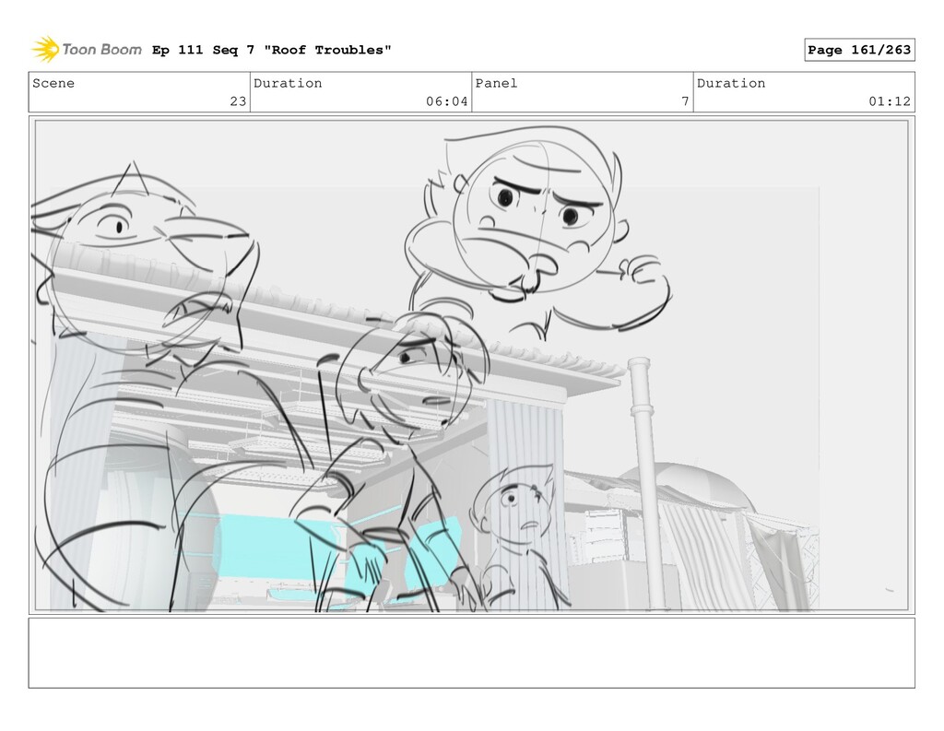Click the empty notes box below the panel

(471, 653)
